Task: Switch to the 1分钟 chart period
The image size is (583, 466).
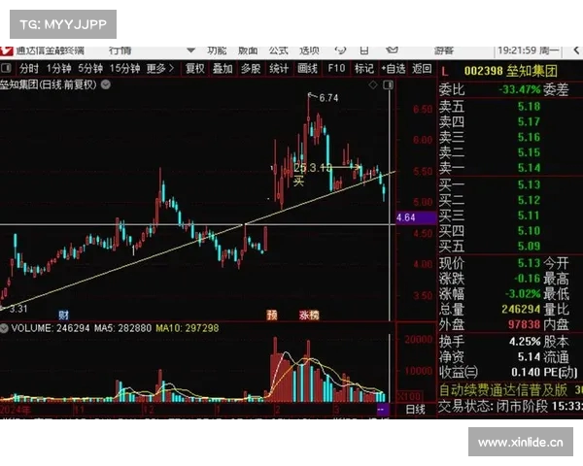Action: [x=58, y=68]
